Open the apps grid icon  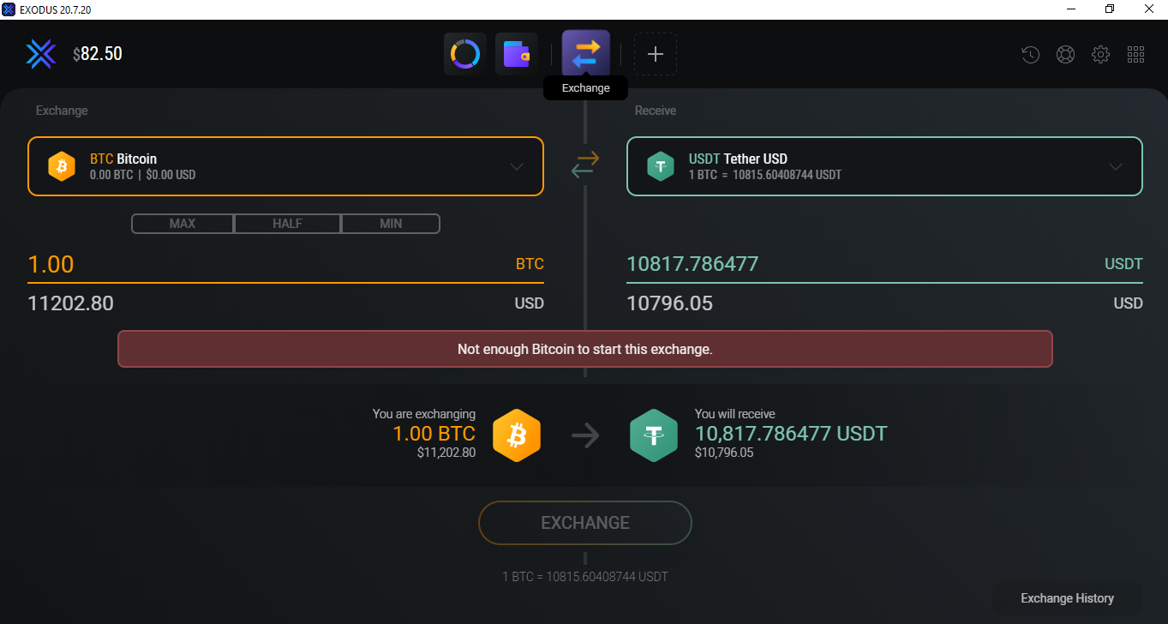click(x=1135, y=55)
